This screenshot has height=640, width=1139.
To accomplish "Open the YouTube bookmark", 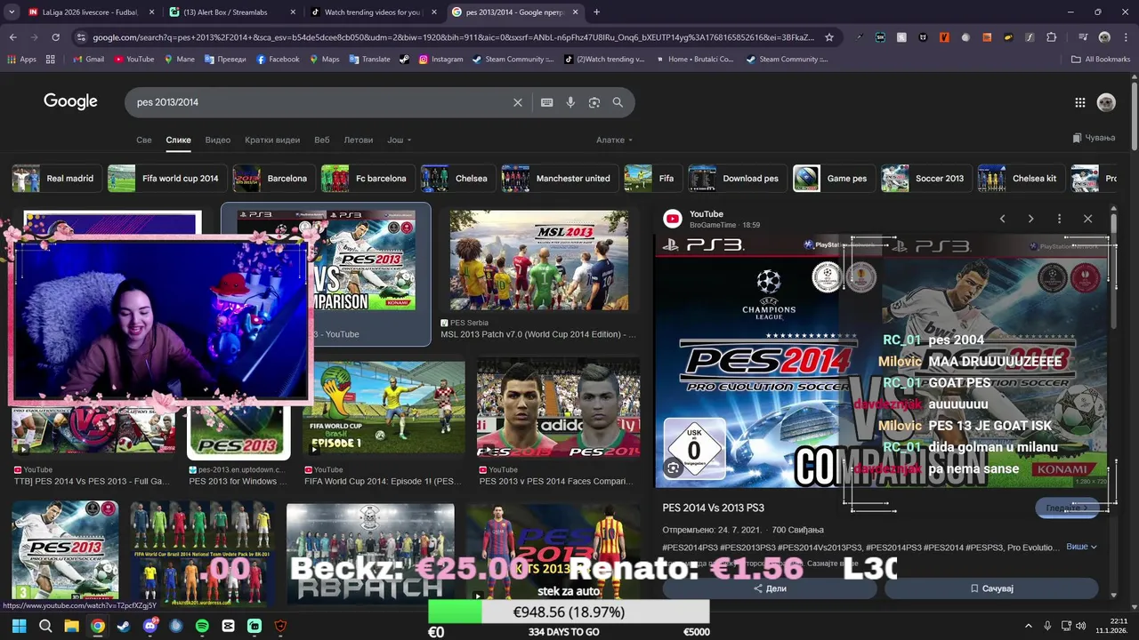I will 133,60.
